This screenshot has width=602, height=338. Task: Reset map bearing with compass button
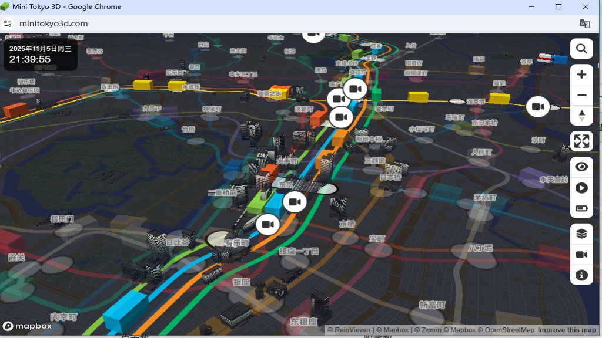581,116
